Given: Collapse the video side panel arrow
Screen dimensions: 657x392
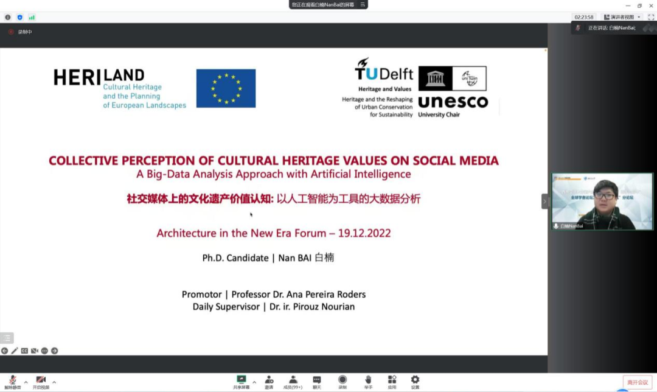Looking at the screenshot, I should click(x=545, y=201).
